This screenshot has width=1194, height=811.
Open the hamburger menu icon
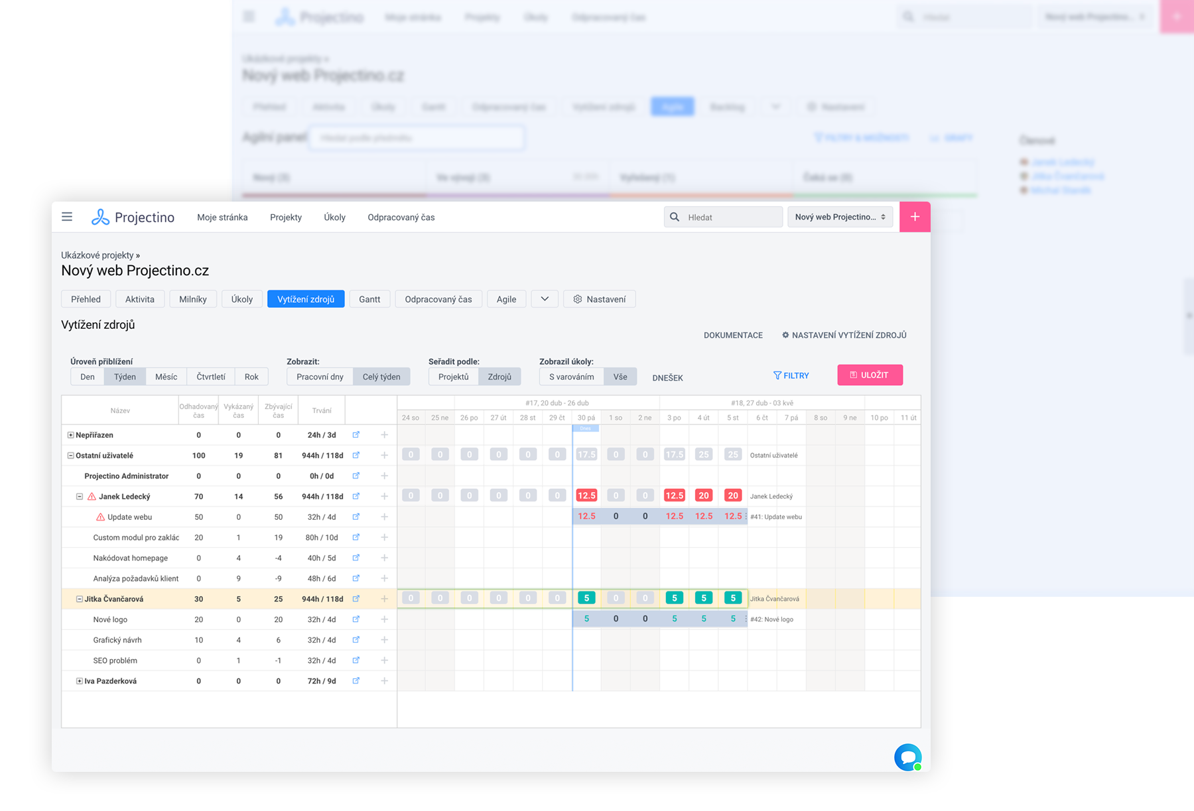click(67, 217)
